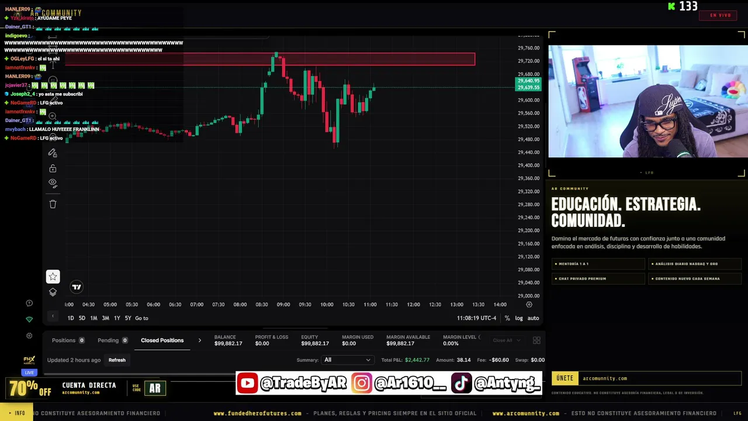The width and height of the screenshot is (748, 421).
Task: Click the www.fundedherofutures.com ticker link
Action: click(258, 413)
